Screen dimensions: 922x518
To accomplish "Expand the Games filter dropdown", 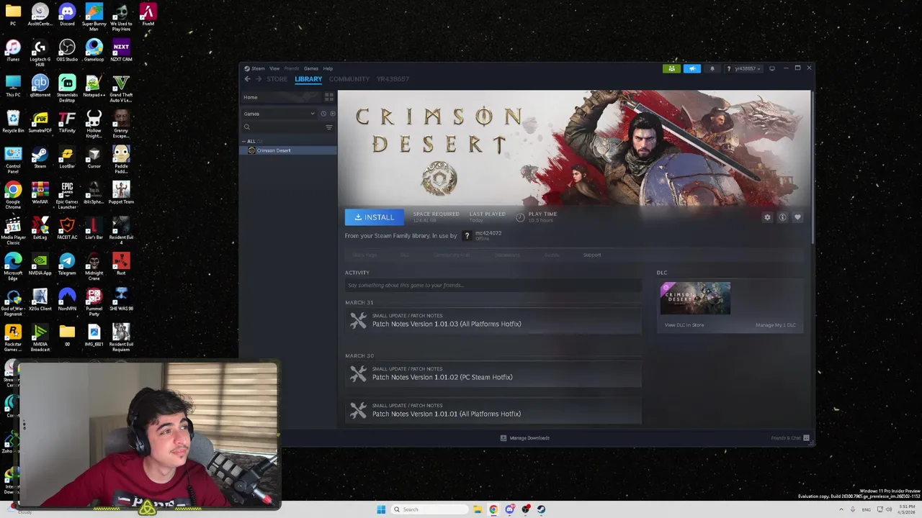I will [x=279, y=114].
